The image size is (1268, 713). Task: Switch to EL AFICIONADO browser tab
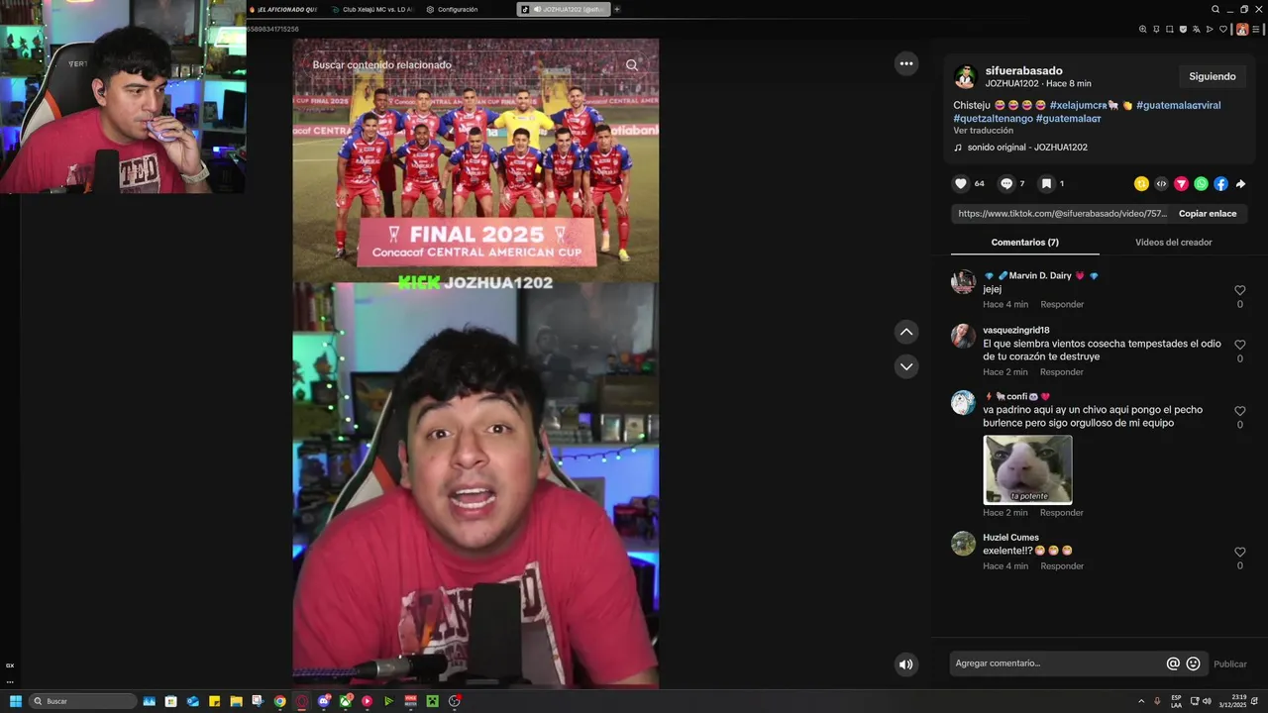pyautogui.click(x=283, y=9)
